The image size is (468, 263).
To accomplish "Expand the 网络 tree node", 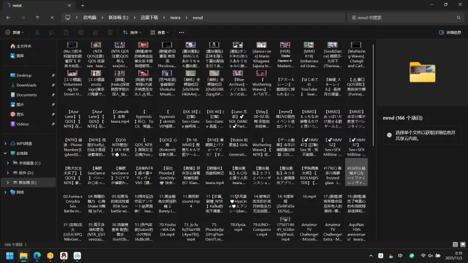I will pyautogui.click(x=6, y=192).
